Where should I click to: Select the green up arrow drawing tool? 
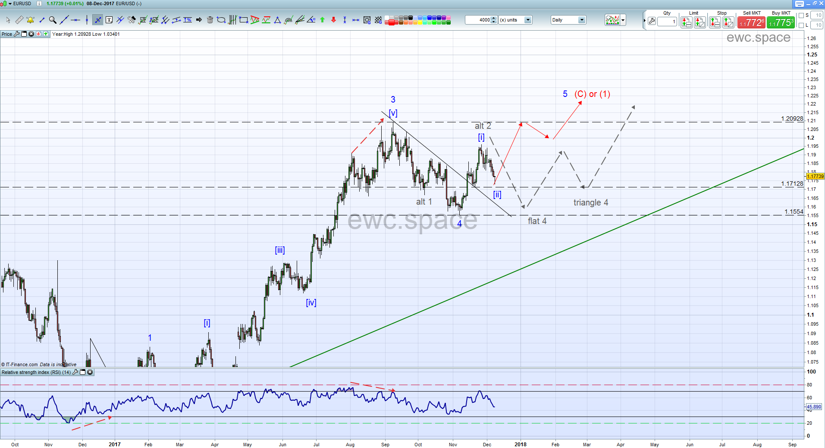click(322, 20)
